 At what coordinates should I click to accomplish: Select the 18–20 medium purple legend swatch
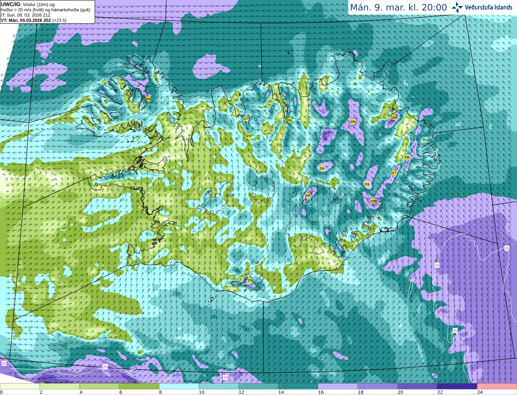pos(378,387)
